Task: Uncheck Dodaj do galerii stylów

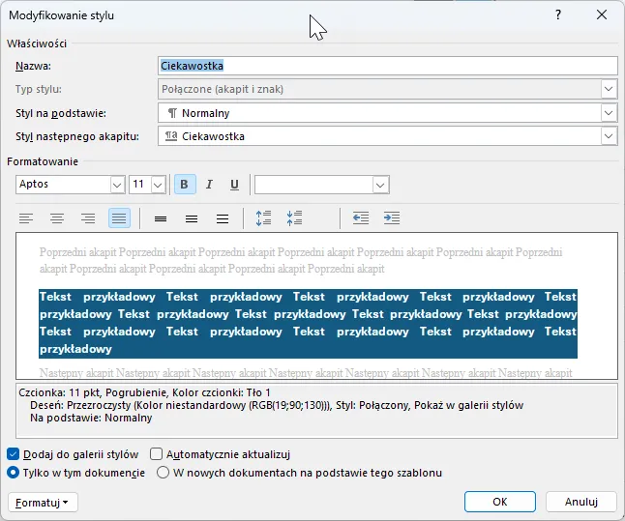Action: 14,454
